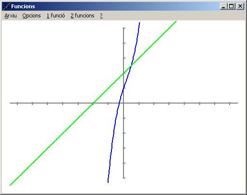Minimize the Funcions window

(223, 6)
